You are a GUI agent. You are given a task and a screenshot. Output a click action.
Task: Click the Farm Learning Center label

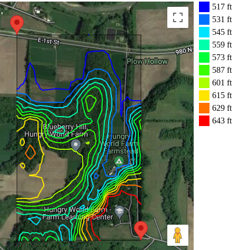click(78, 214)
